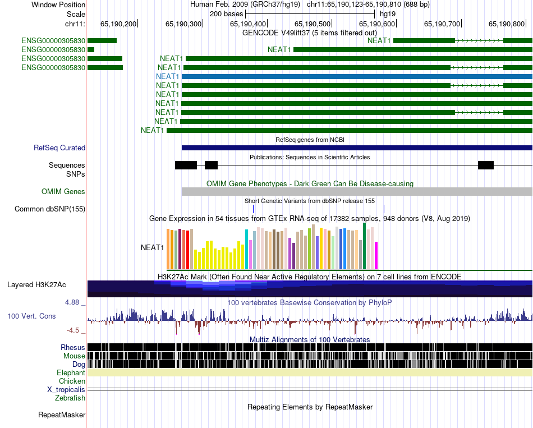Select the Elephant alignment label
Viewport: 533px width, 428px height.
click(x=71, y=373)
